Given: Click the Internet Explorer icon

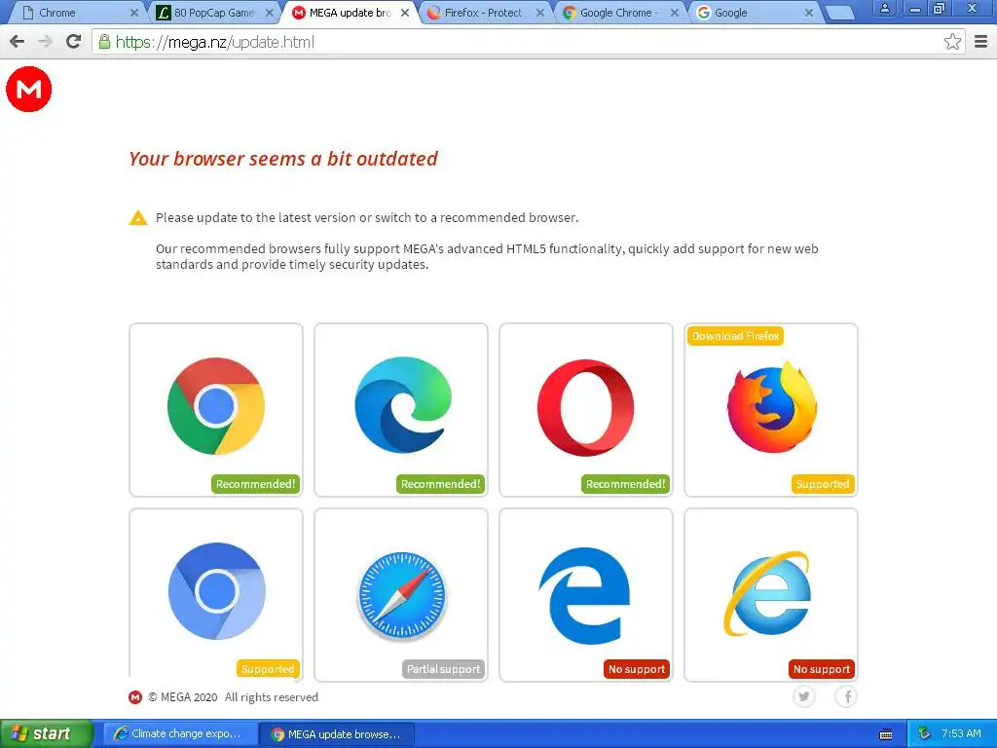Looking at the screenshot, I should tap(767, 593).
